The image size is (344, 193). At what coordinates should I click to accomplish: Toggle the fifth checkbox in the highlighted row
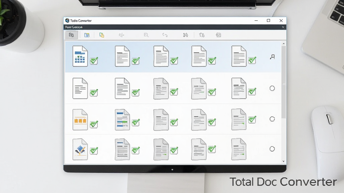point(252,60)
